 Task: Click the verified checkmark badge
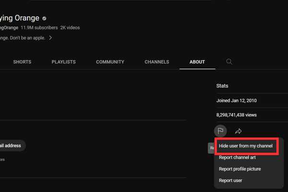[44, 18]
